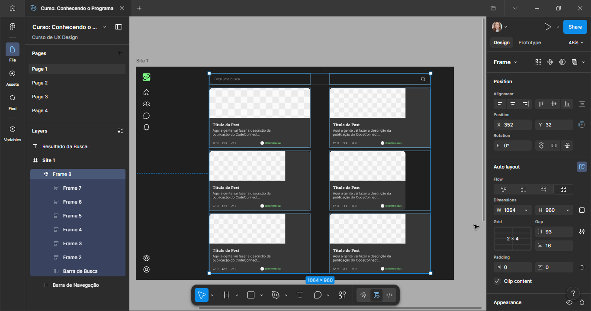Set flow to horizontal layout

point(543,189)
